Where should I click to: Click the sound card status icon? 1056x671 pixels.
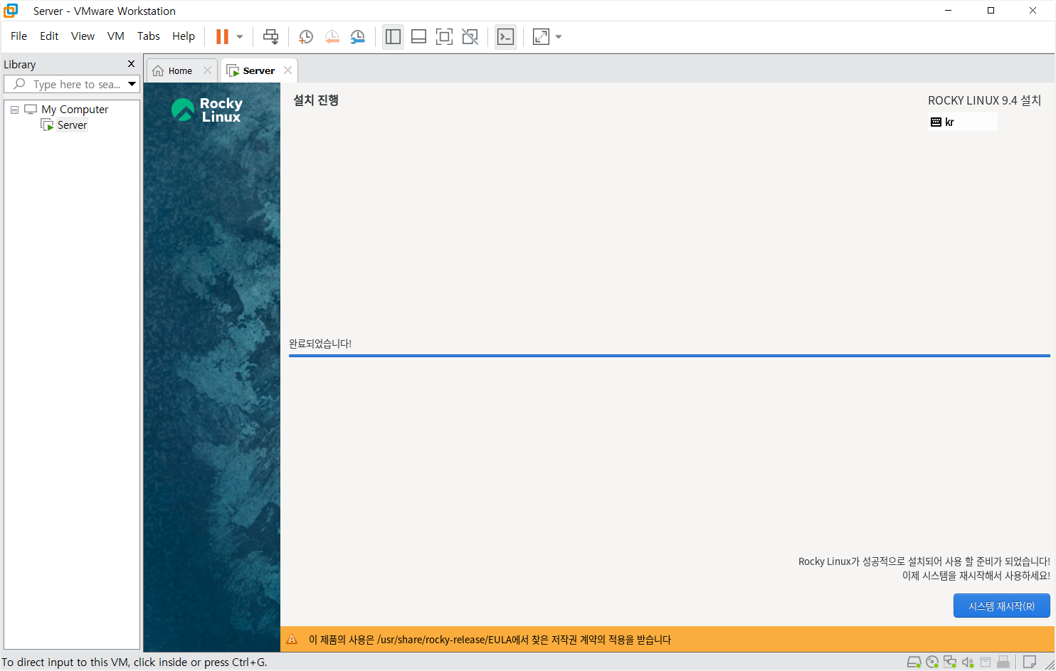click(968, 662)
